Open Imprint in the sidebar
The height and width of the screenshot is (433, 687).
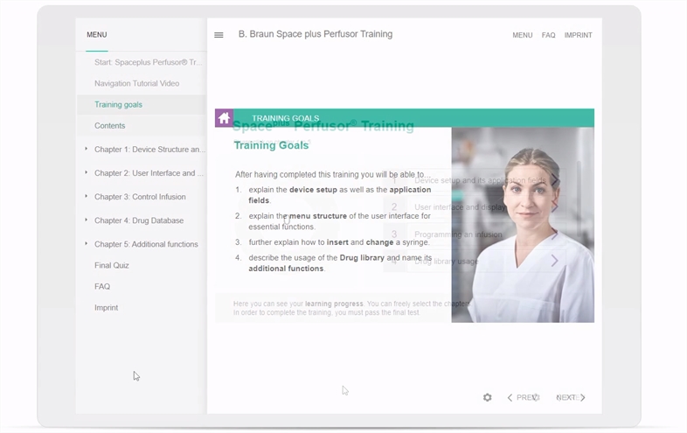[106, 308]
